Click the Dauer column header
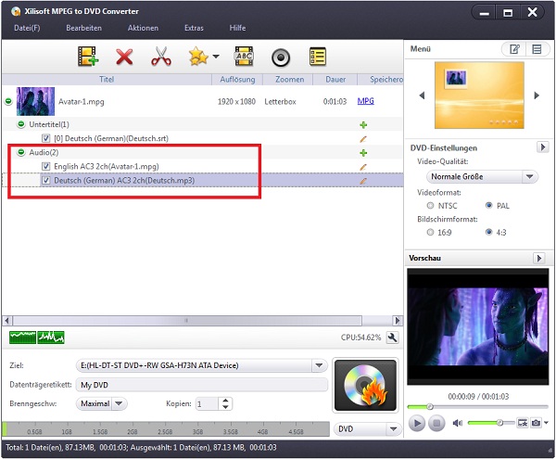This screenshot has height=459, width=556. pos(335,80)
